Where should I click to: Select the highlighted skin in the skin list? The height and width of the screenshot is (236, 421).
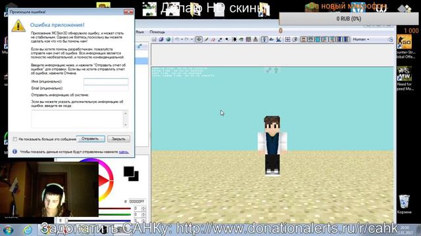tap(142, 61)
